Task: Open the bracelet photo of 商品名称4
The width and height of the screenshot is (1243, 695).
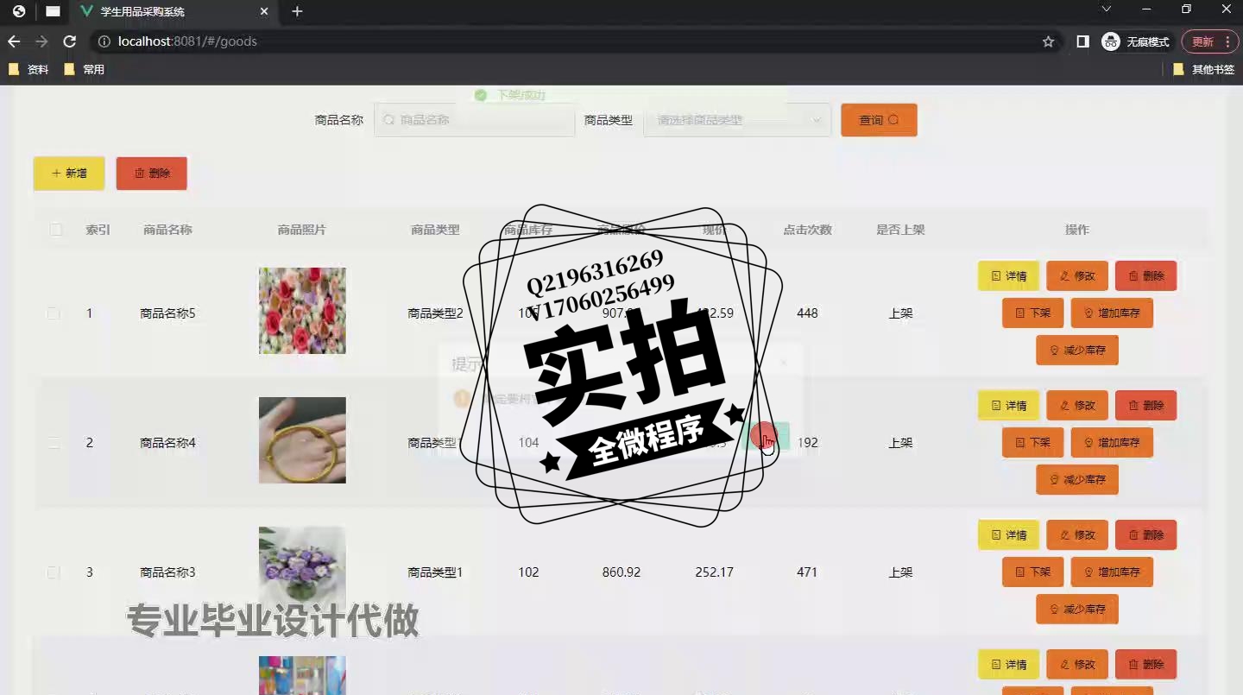Action: (x=302, y=440)
